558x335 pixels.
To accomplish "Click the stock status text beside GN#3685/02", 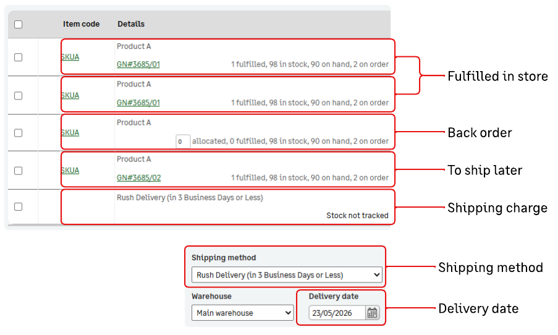I will point(310,177).
